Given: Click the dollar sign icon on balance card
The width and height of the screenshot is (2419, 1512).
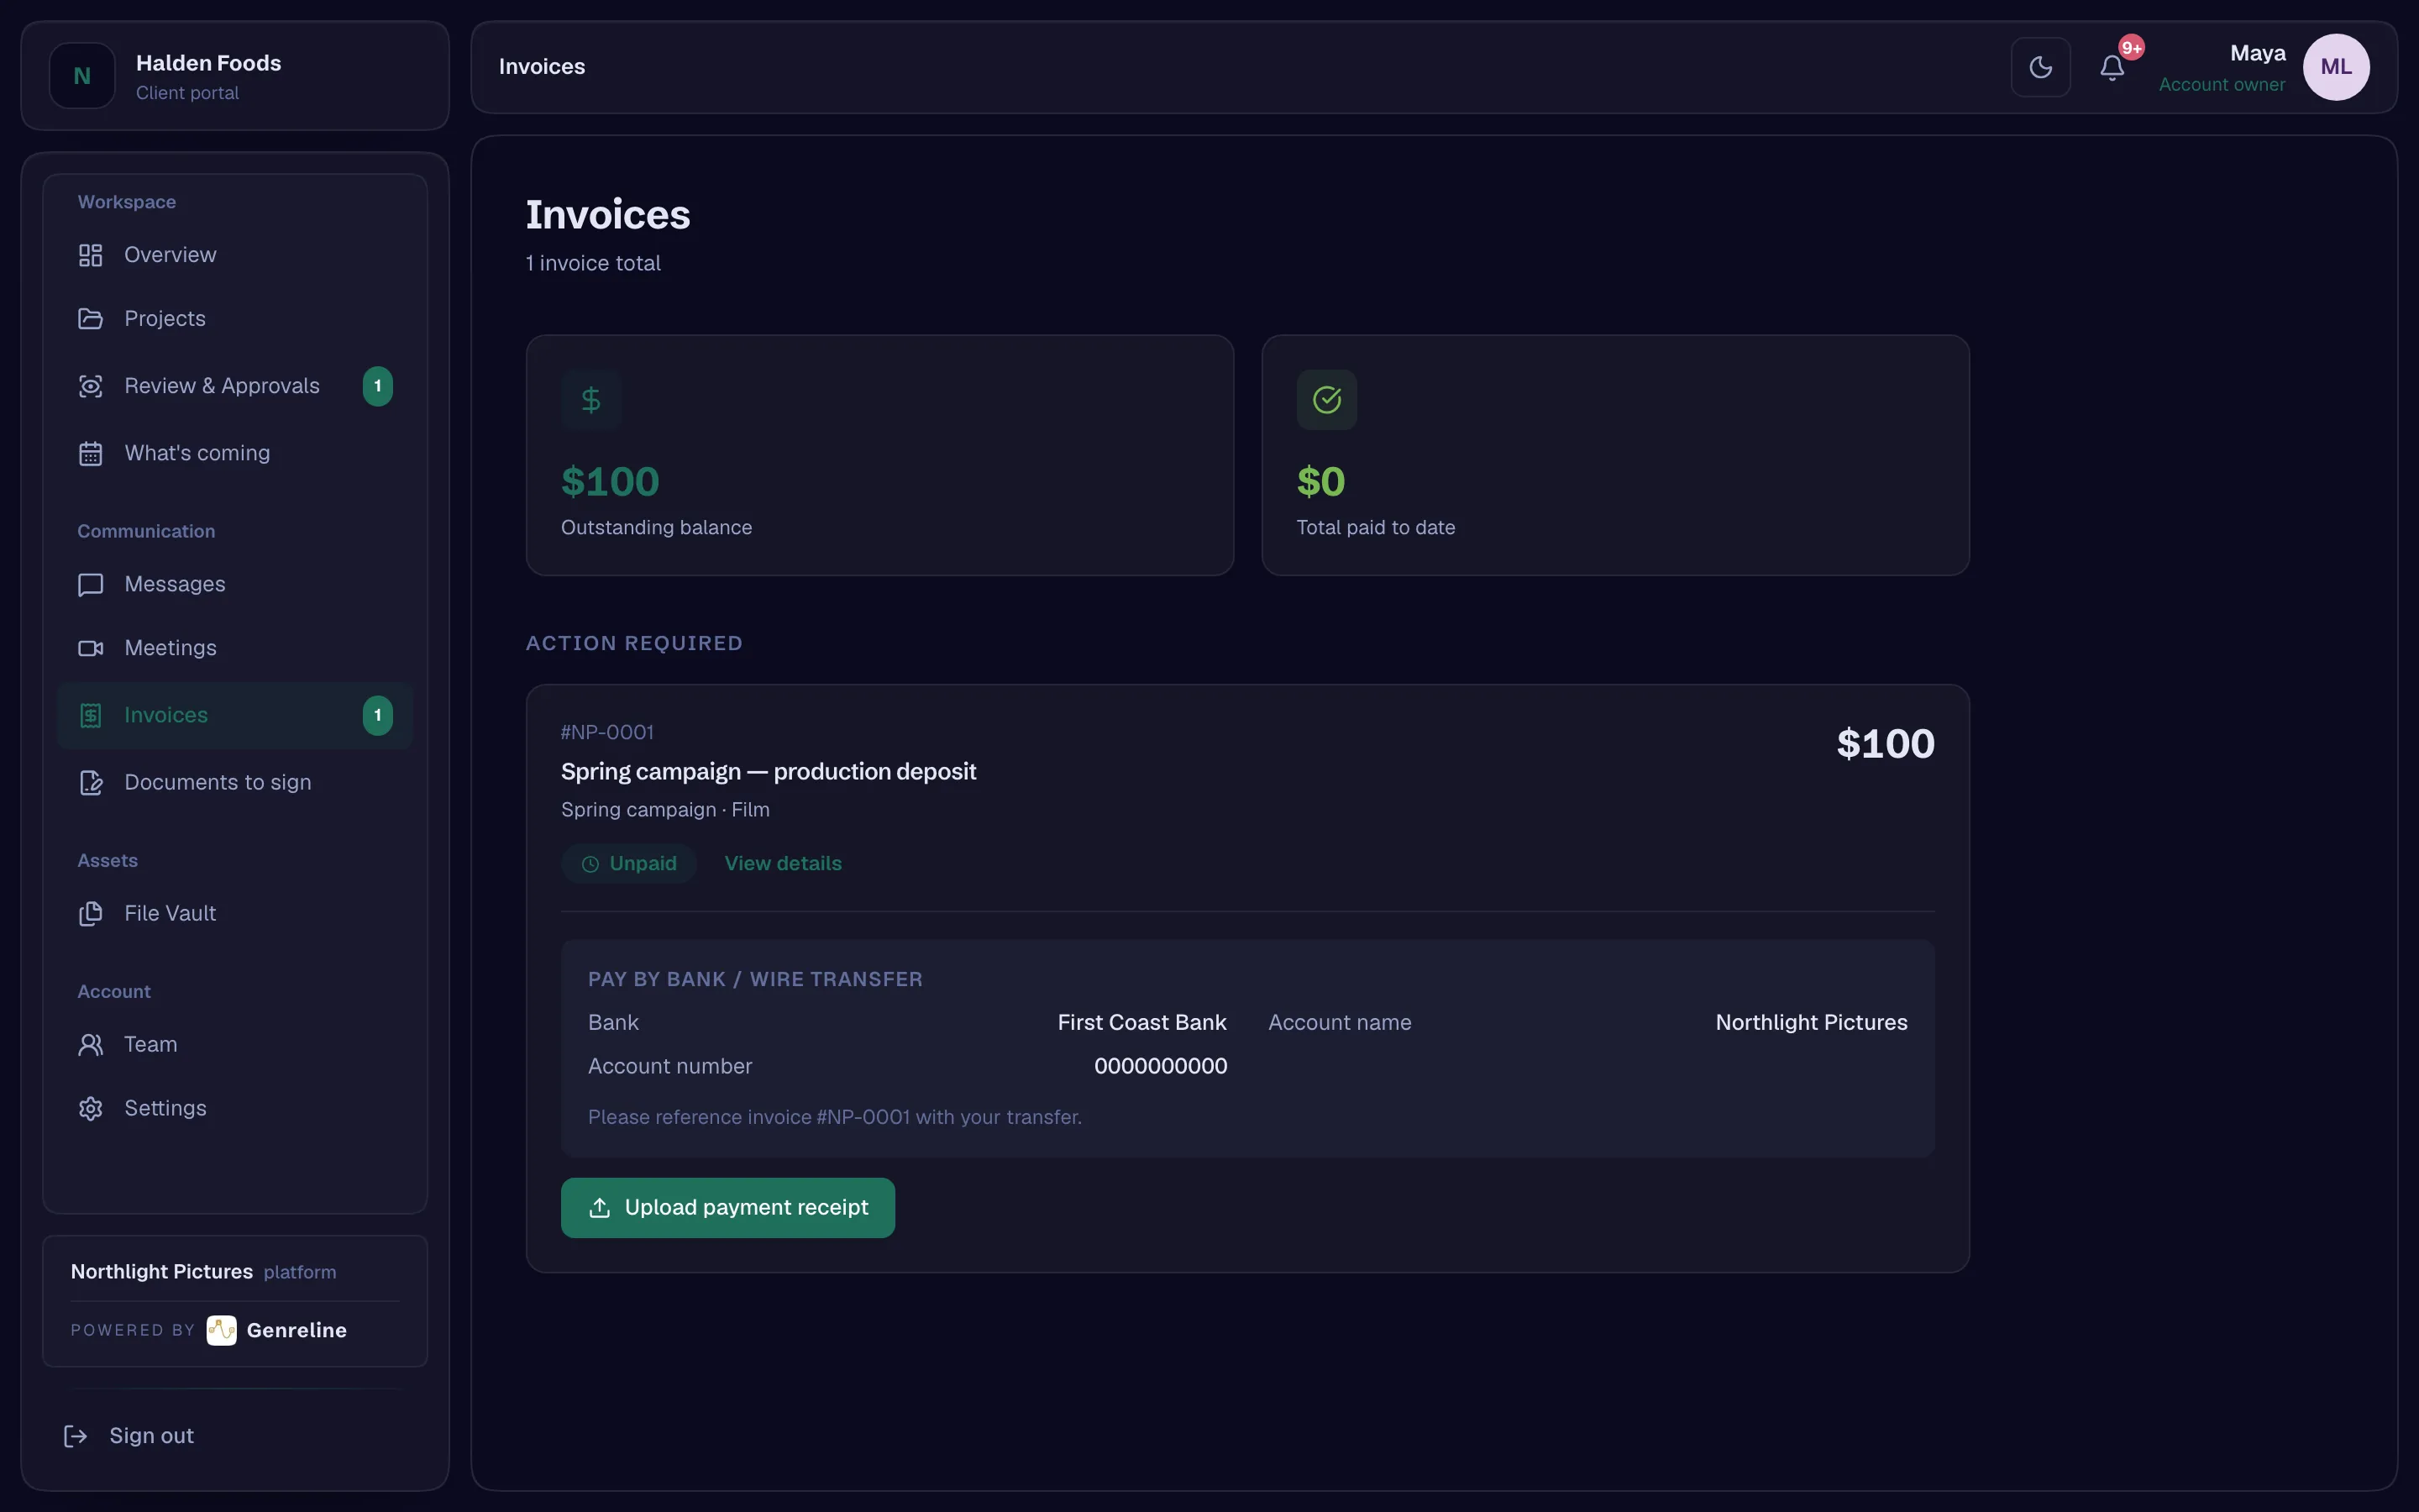Looking at the screenshot, I should 590,400.
